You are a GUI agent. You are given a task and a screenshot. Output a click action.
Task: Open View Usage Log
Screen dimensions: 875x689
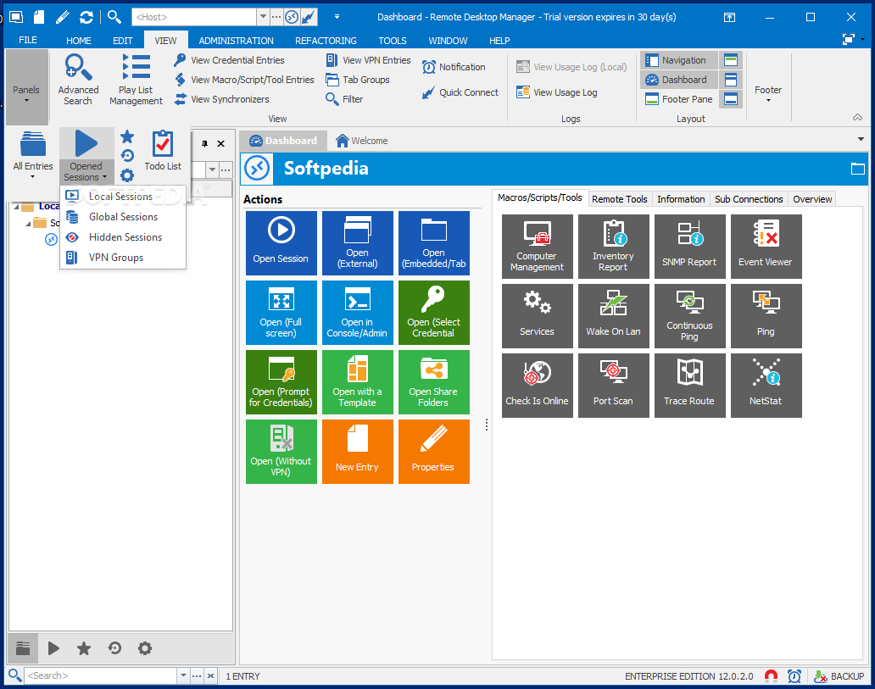[557, 92]
